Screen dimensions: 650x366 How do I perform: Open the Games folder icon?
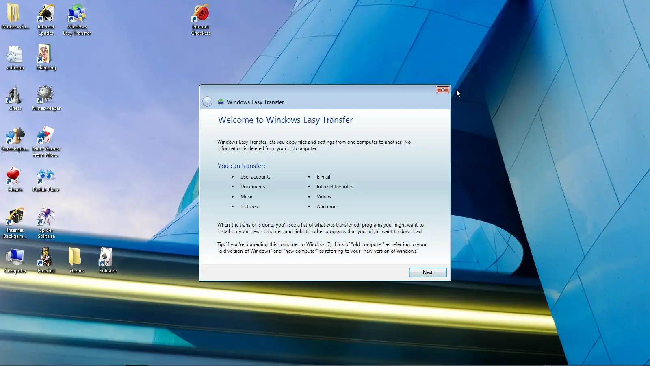pyautogui.click(x=77, y=261)
